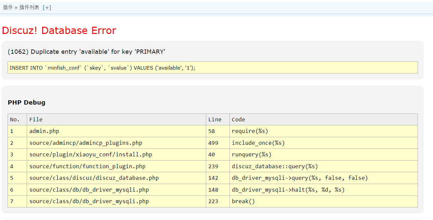Image resolution: width=433 pixels, height=220 pixels.
Task: Select line number 142
Action: tap(218, 178)
